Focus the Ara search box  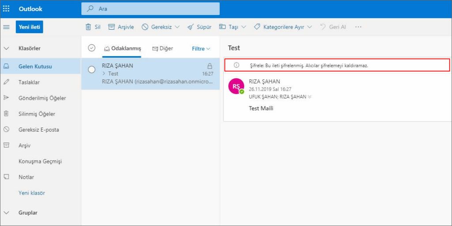coord(151,9)
